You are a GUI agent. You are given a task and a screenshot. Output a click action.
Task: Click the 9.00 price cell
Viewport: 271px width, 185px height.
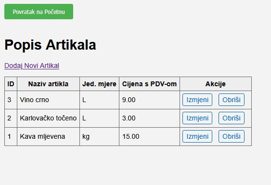click(150, 100)
